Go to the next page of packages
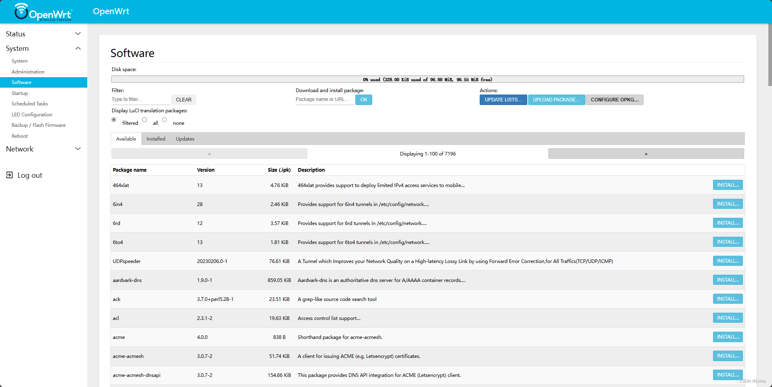772x387 pixels. [646, 154]
